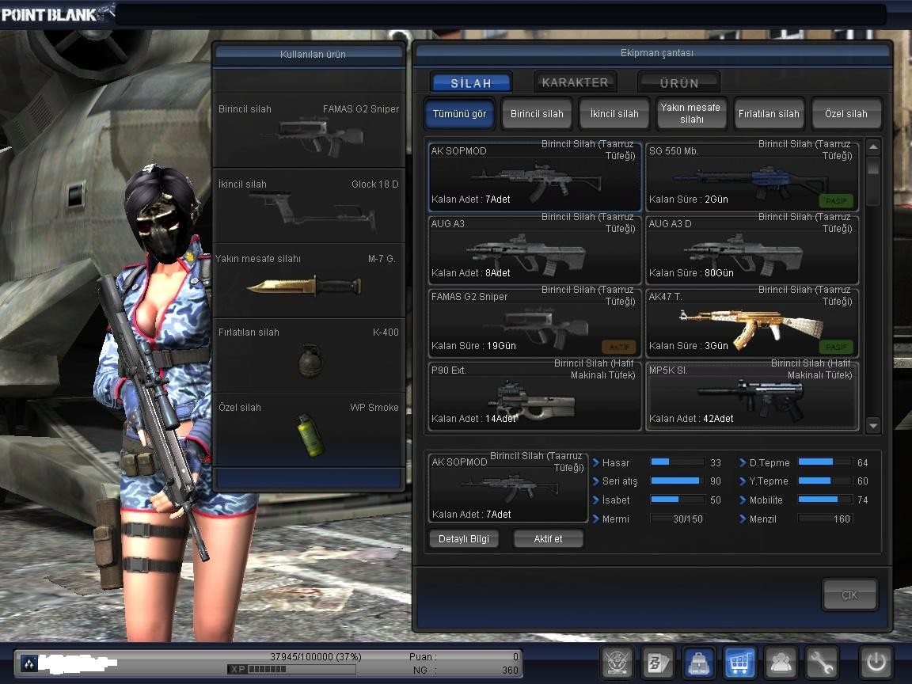Open the PB cards icon
912x684 pixels.
pyautogui.click(x=657, y=662)
